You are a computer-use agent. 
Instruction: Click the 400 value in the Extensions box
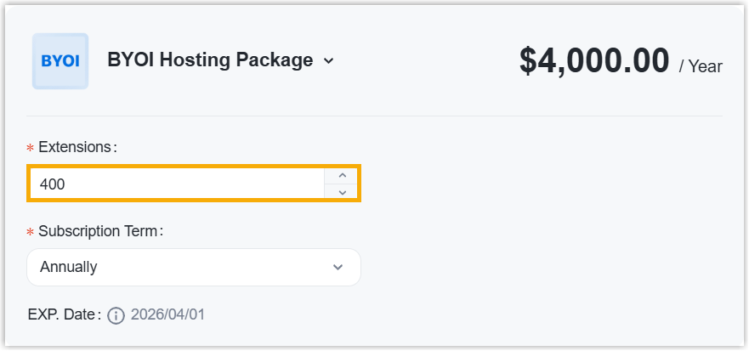53,184
